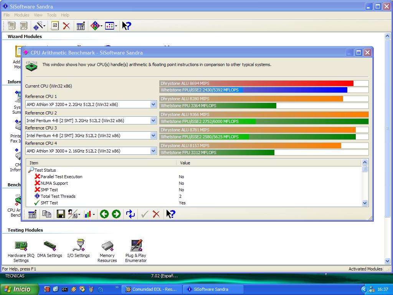Click the copy icon in benchmark toolbar
This screenshot has height=295, width=393.
click(x=46, y=214)
